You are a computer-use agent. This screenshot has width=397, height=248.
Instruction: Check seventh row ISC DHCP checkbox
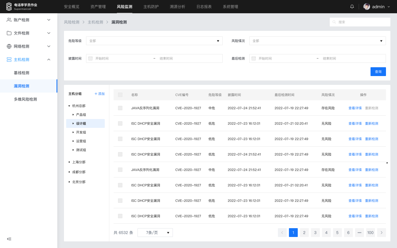[120, 201]
